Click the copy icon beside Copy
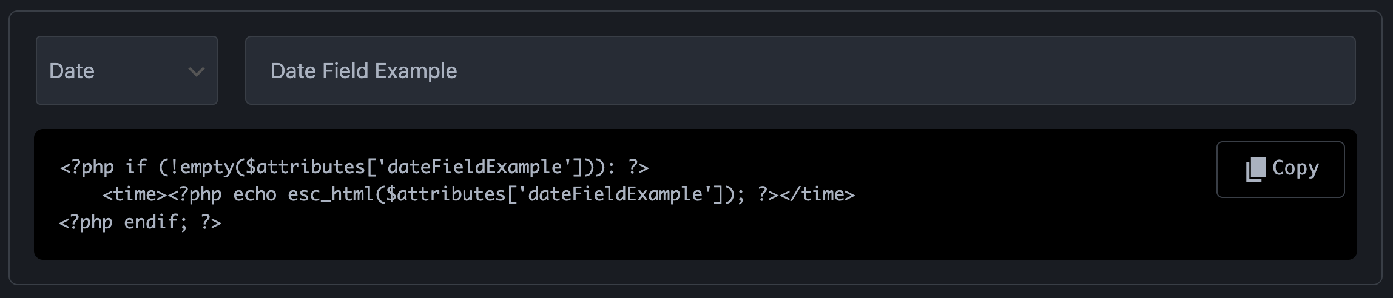Viewport: 1393px width, 298px height. coord(1255,169)
